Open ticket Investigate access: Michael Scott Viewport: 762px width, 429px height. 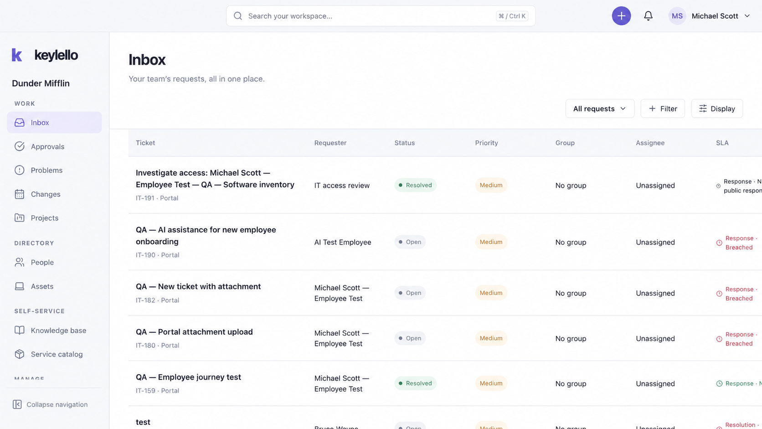215,179
